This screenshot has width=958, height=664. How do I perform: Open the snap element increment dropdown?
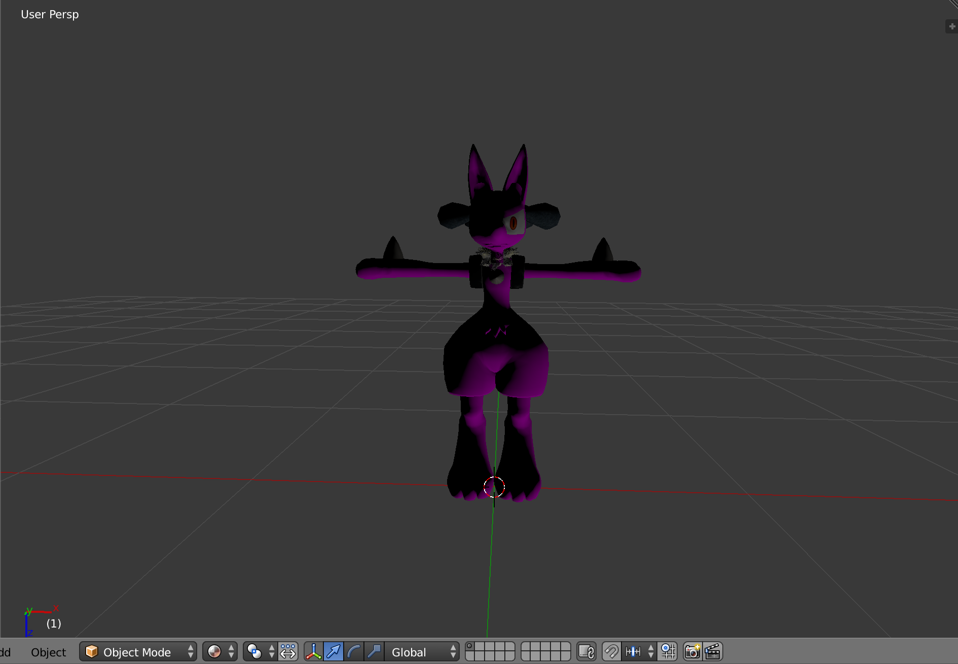[640, 652]
